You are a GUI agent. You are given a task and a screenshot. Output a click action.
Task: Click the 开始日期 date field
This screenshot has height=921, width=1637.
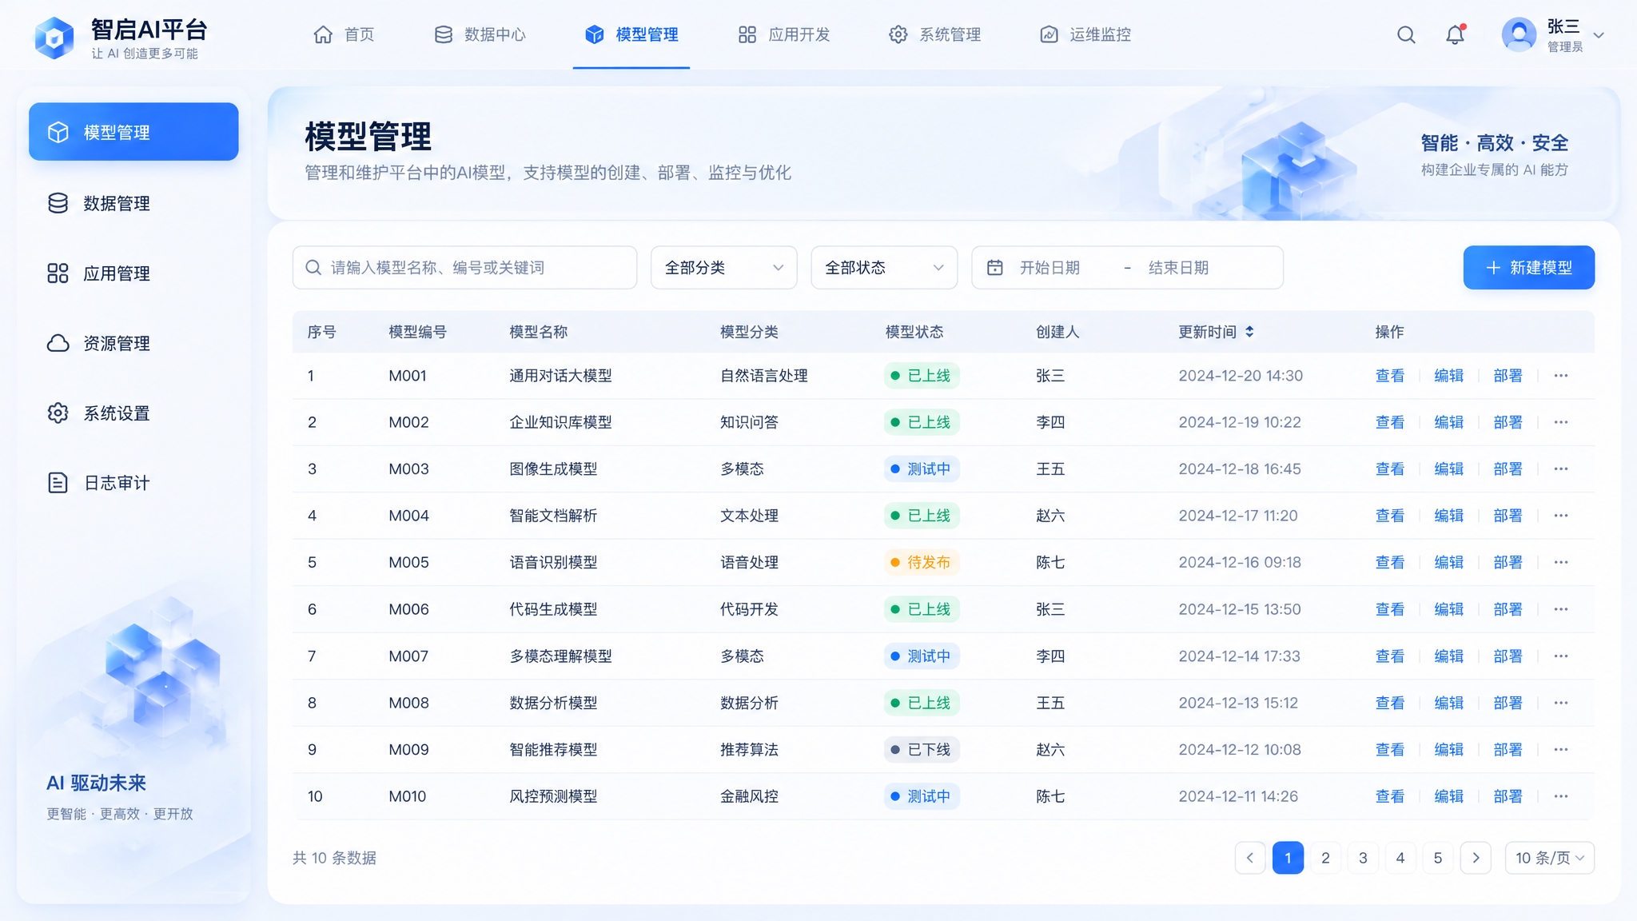(1050, 268)
